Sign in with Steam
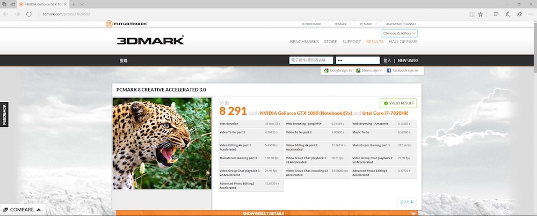Image resolution: width=537 pixels, height=216 pixels. click(x=369, y=70)
